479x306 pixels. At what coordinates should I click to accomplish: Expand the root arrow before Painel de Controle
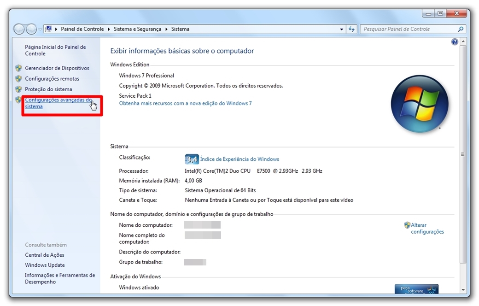[56, 29]
